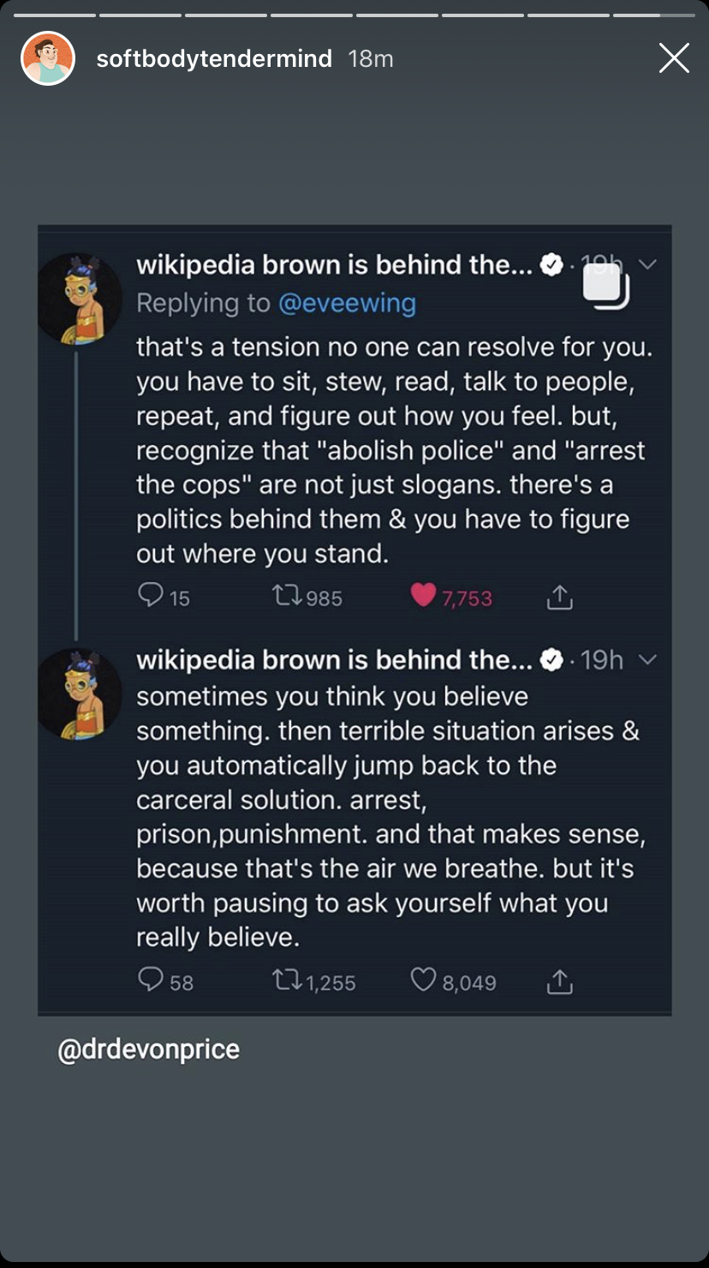
Task: Click reply bubble icon with 15 replies
Action: [151, 595]
